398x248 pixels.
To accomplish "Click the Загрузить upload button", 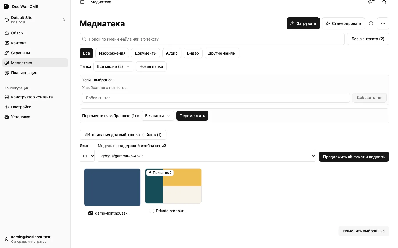I will (303, 23).
